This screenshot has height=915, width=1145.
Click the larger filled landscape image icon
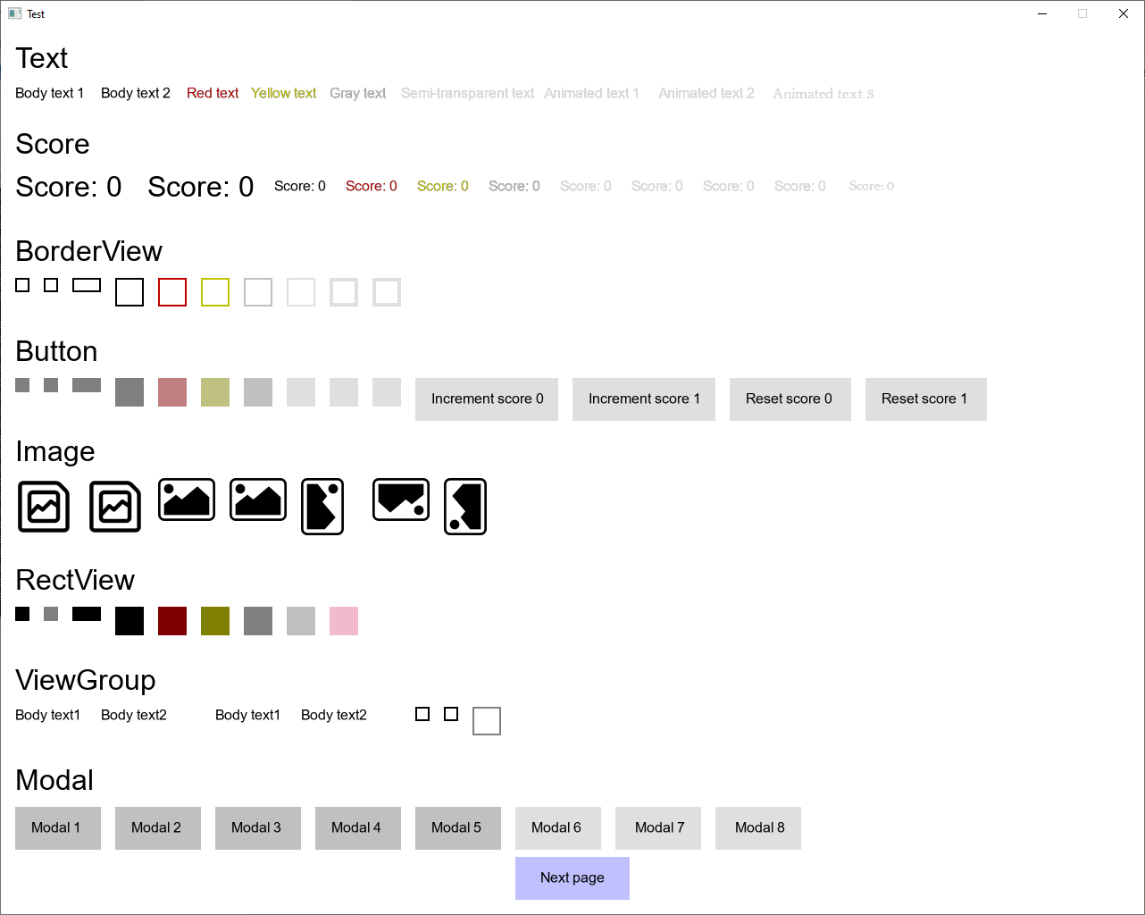[257, 499]
